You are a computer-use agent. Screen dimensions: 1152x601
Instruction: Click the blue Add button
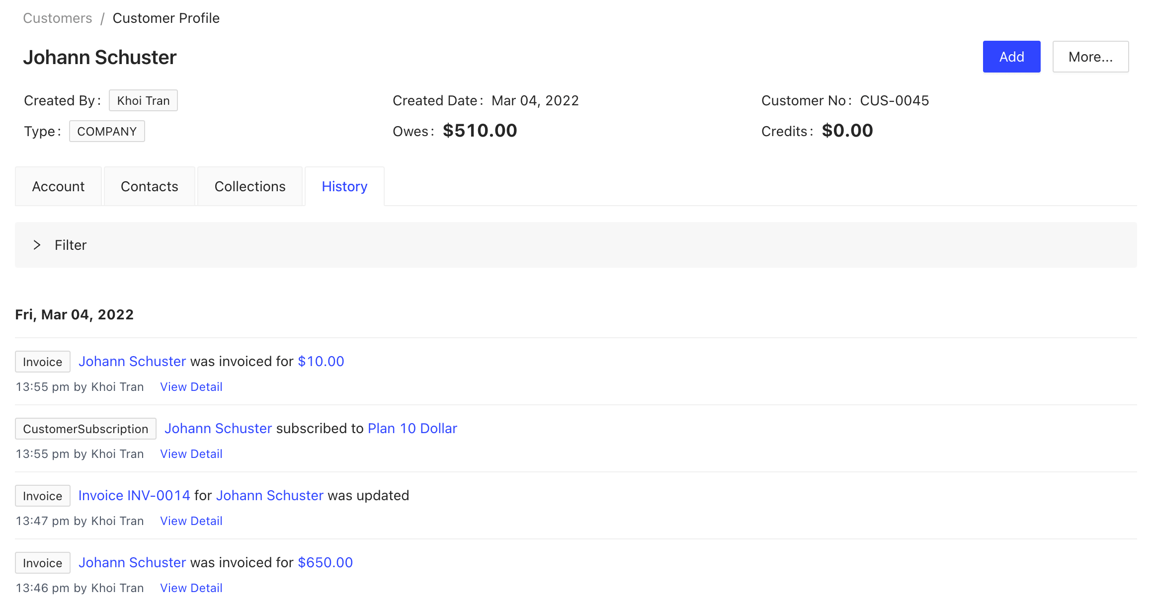click(1011, 57)
